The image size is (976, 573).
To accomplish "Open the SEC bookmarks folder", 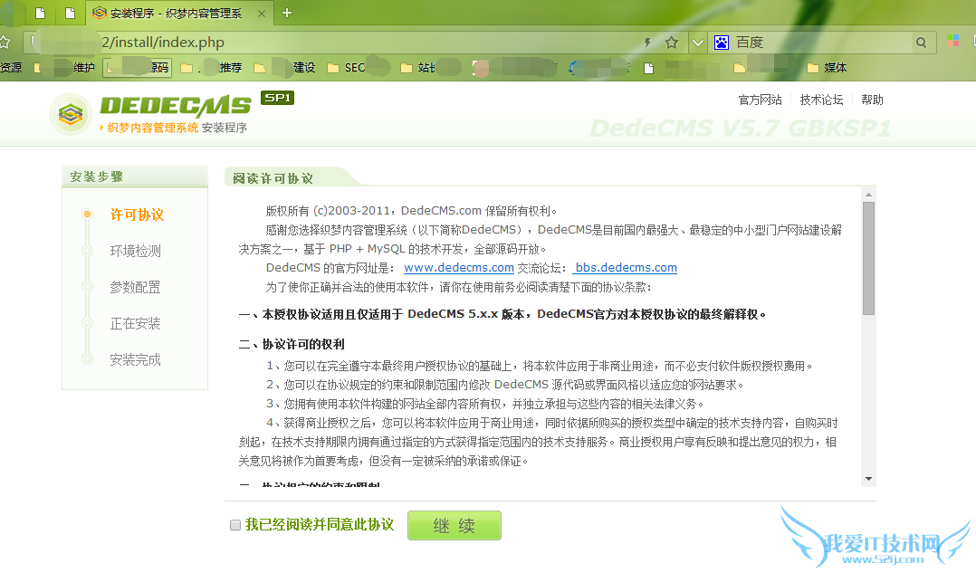I will (x=355, y=67).
